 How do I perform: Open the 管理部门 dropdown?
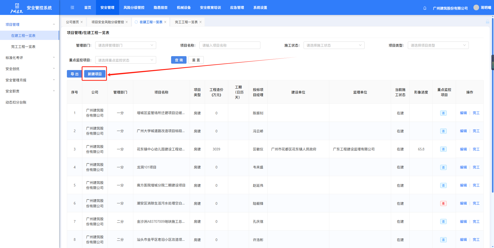pos(126,45)
